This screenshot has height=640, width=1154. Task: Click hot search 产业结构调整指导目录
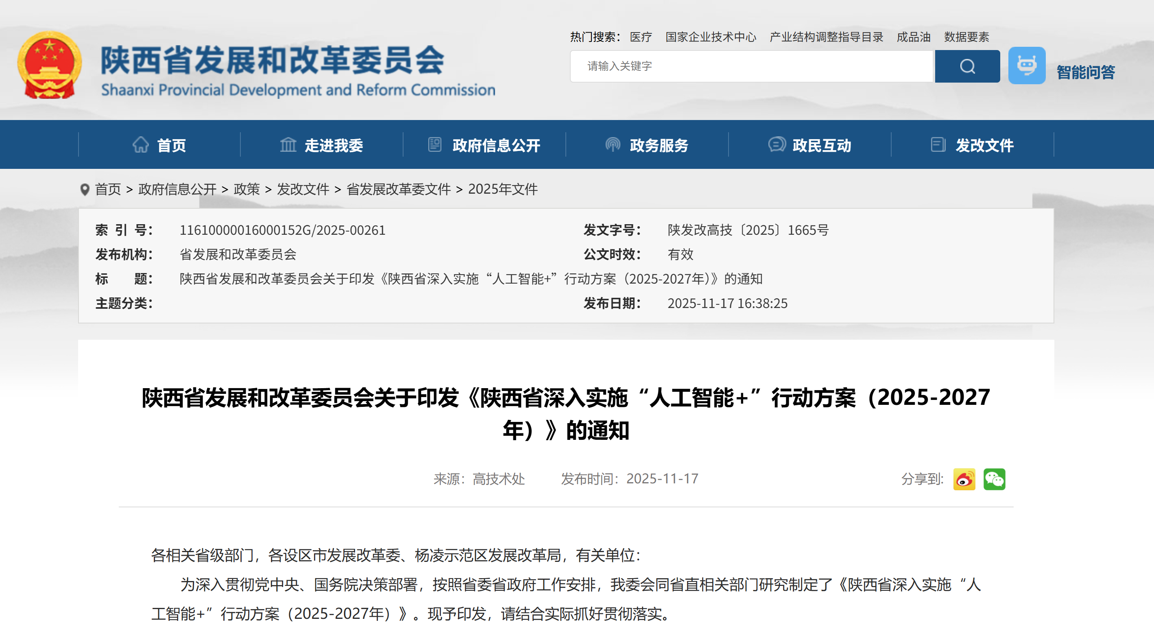coord(826,37)
